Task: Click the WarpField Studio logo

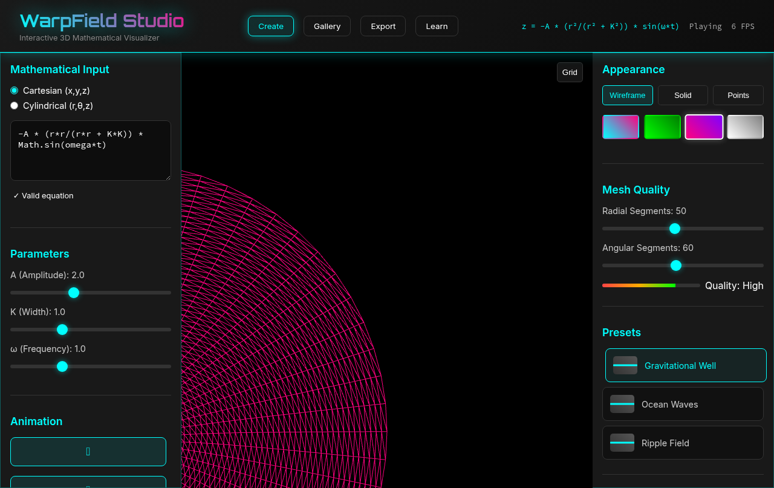Action: coord(102,21)
